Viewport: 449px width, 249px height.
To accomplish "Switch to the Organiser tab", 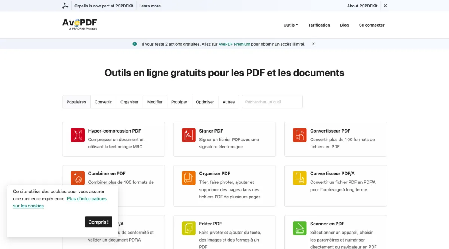I will tap(129, 102).
